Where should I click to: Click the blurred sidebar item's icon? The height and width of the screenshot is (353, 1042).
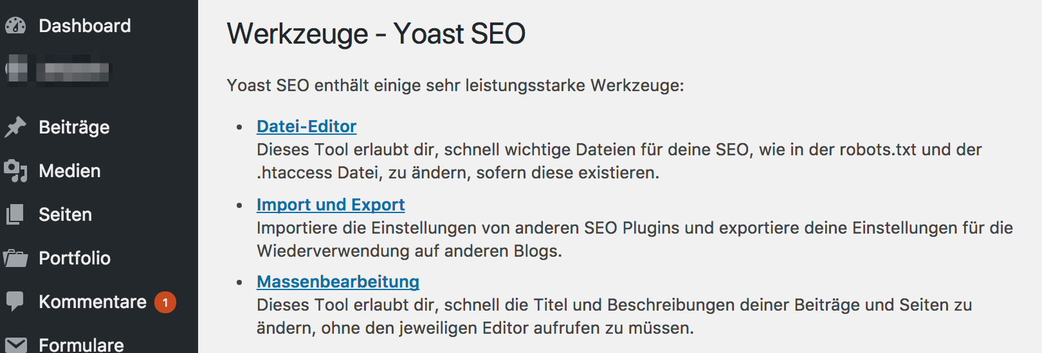(17, 69)
